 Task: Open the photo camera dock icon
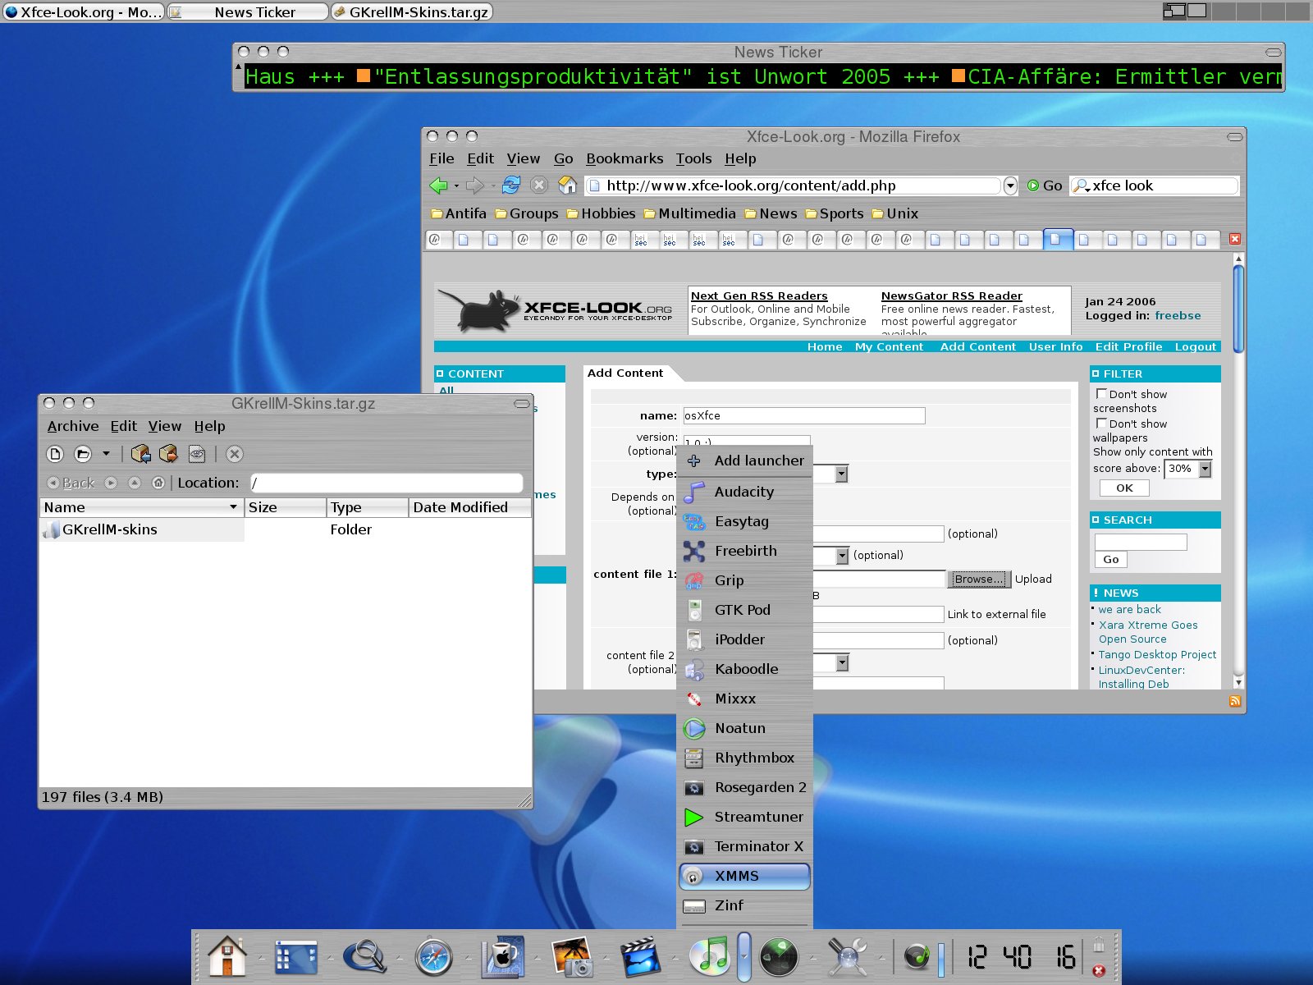coord(573,957)
